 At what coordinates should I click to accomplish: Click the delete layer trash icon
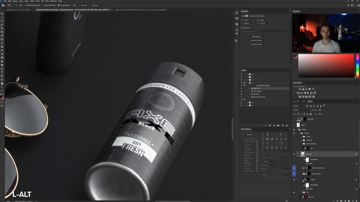pos(357,201)
